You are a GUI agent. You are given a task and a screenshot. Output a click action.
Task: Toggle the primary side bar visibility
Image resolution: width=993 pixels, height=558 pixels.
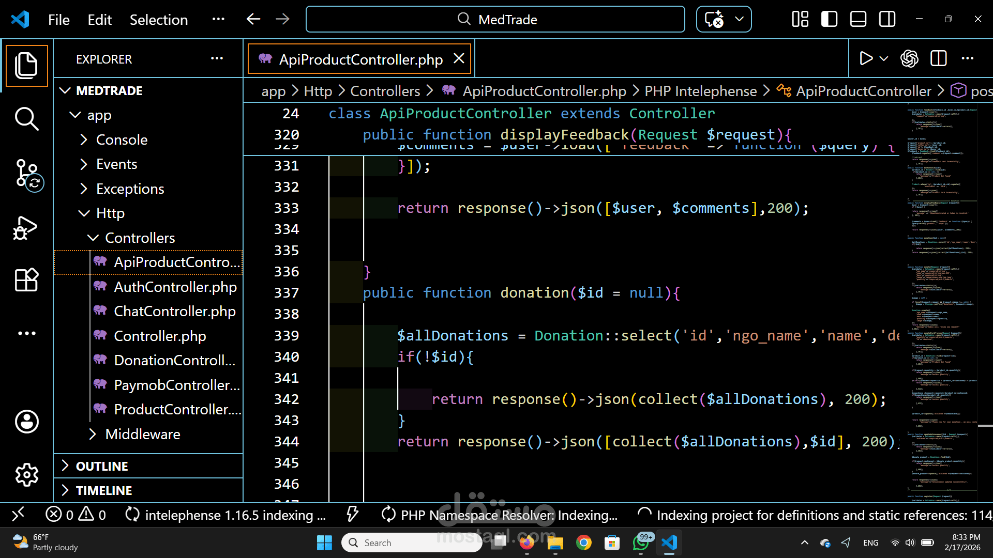(x=829, y=20)
